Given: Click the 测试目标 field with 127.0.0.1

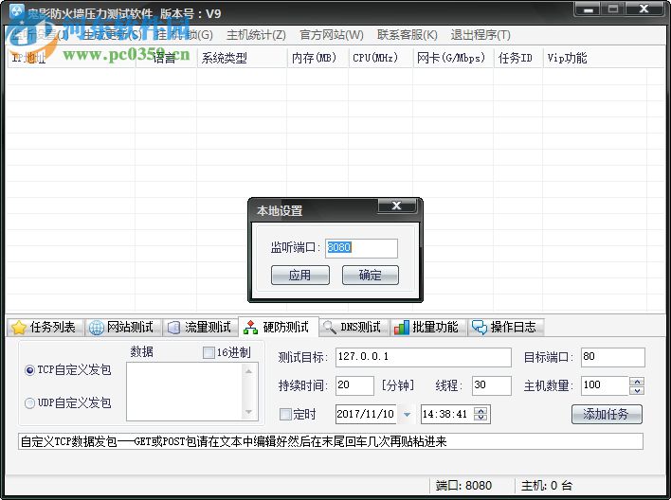Looking at the screenshot, I should (424, 357).
